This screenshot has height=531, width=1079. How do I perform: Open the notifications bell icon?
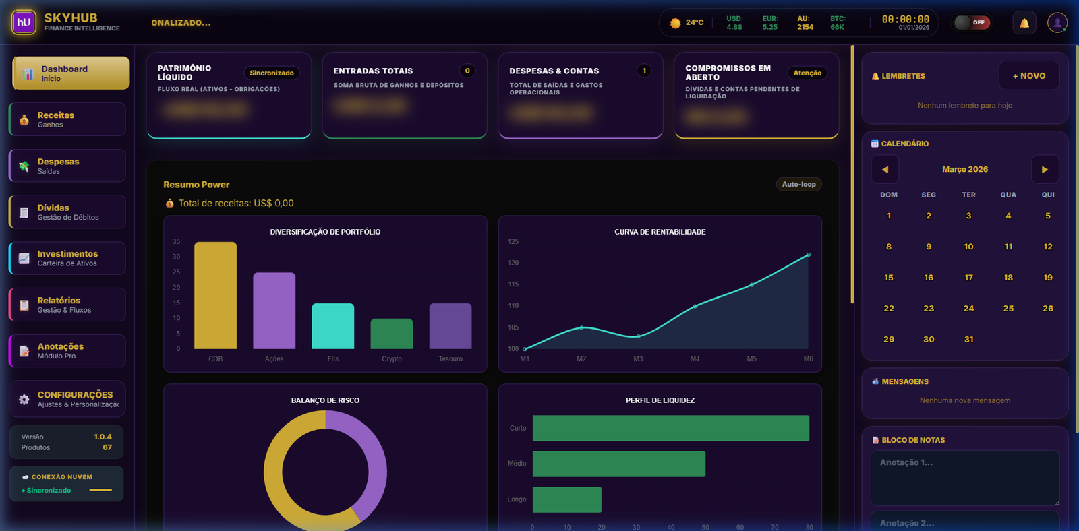(x=1024, y=23)
